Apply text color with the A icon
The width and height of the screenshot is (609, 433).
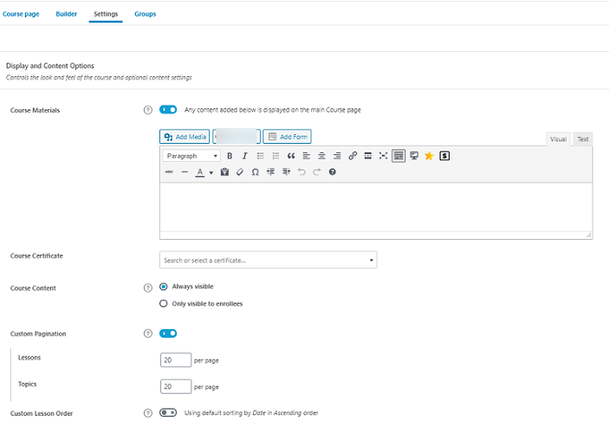tap(199, 171)
